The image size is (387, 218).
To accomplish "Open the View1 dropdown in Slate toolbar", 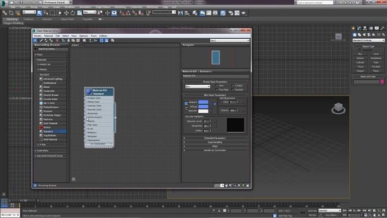I will pyautogui.click(x=230, y=41).
